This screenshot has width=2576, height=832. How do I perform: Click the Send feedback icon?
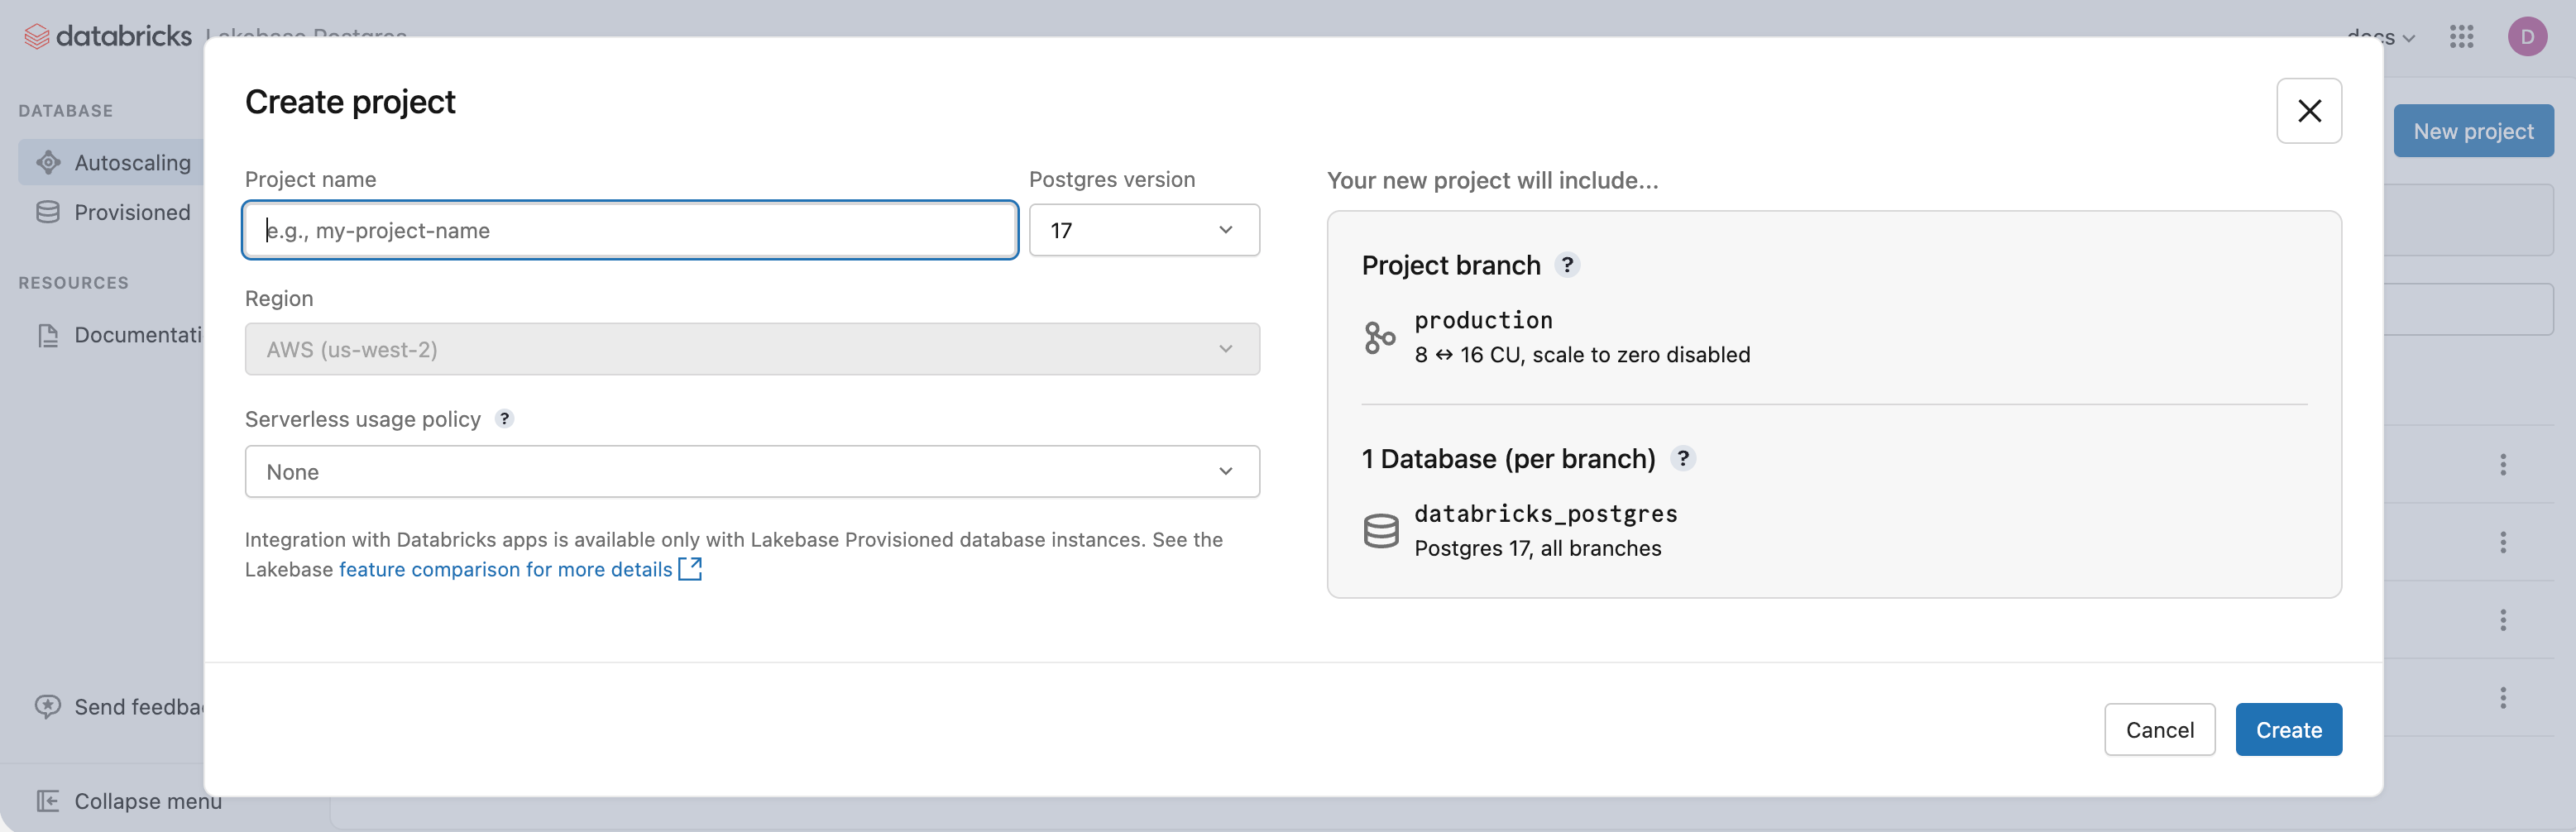pos(47,707)
